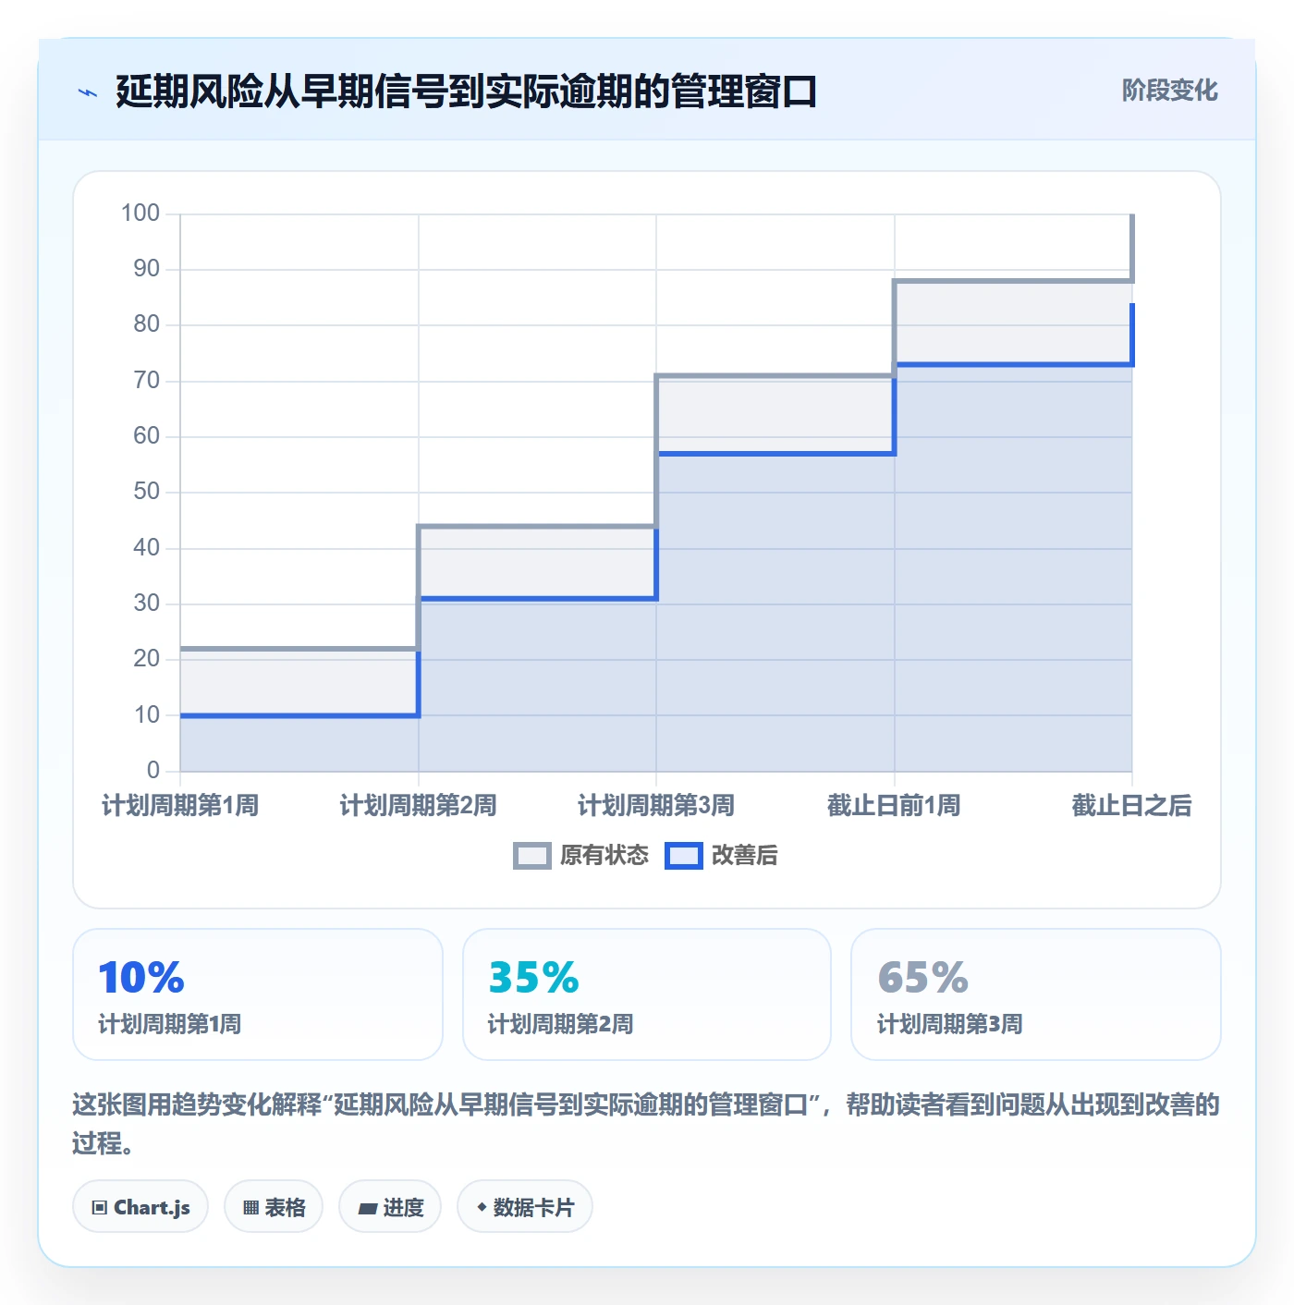This screenshot has width=1294, height=1305.
Task: Click the 50 y-axis value
Action: pyautogui.click(x=147, y=492)
